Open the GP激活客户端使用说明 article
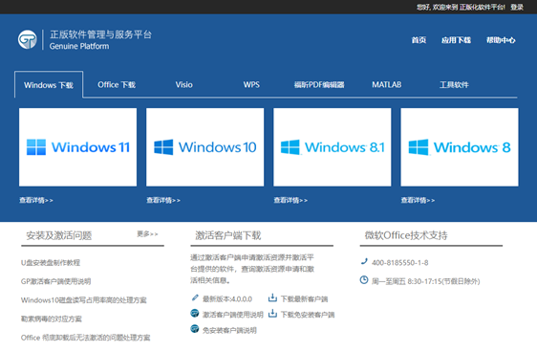This screenshot has width=537, height=352. (55, 281)
